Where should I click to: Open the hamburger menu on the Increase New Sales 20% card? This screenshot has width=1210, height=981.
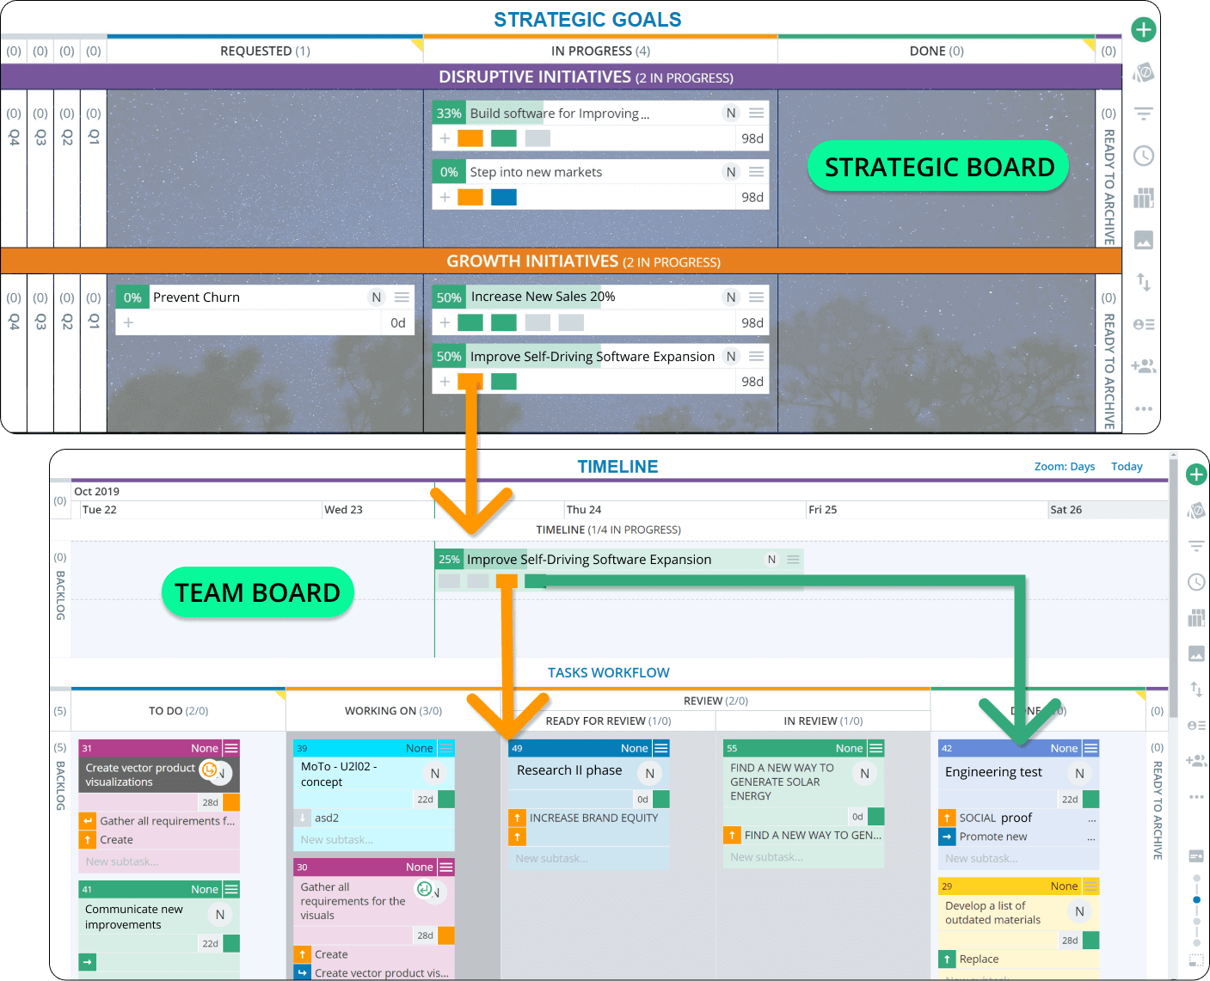[x=756, y=297]
